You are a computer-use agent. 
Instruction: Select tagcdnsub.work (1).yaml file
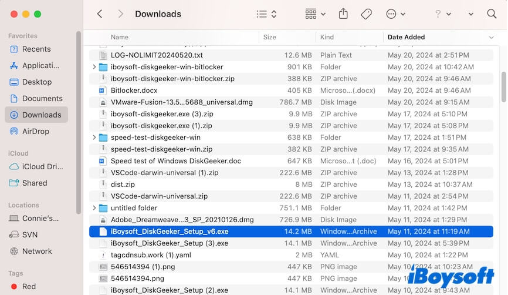coord(291,255)
